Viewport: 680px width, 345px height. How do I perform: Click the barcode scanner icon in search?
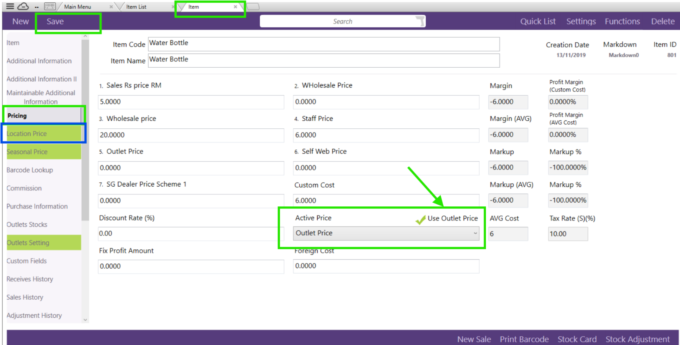tap(420, 21)
